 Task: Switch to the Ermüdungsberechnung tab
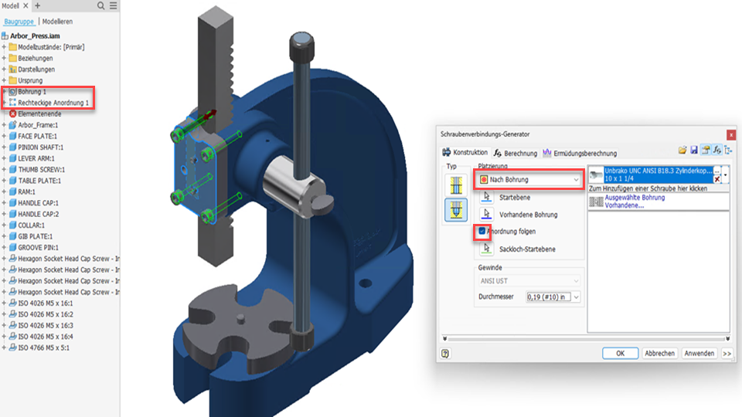tap(580, 153)
